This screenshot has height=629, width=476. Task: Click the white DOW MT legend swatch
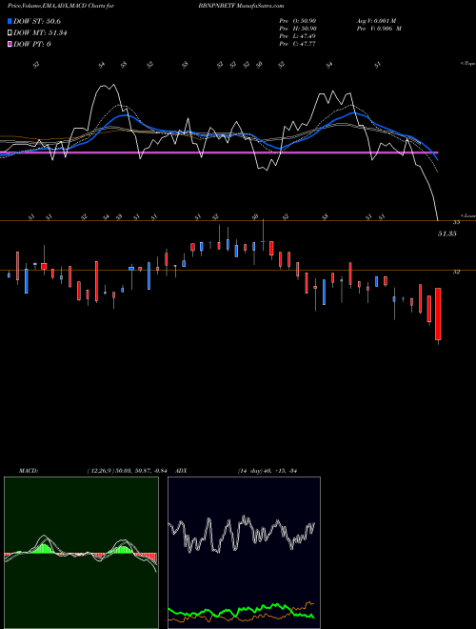pyautogui.click(x=10, y=33)
